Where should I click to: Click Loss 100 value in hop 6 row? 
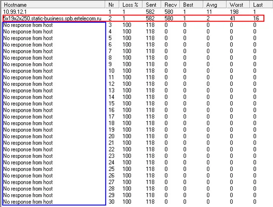(x=127, y=45)
